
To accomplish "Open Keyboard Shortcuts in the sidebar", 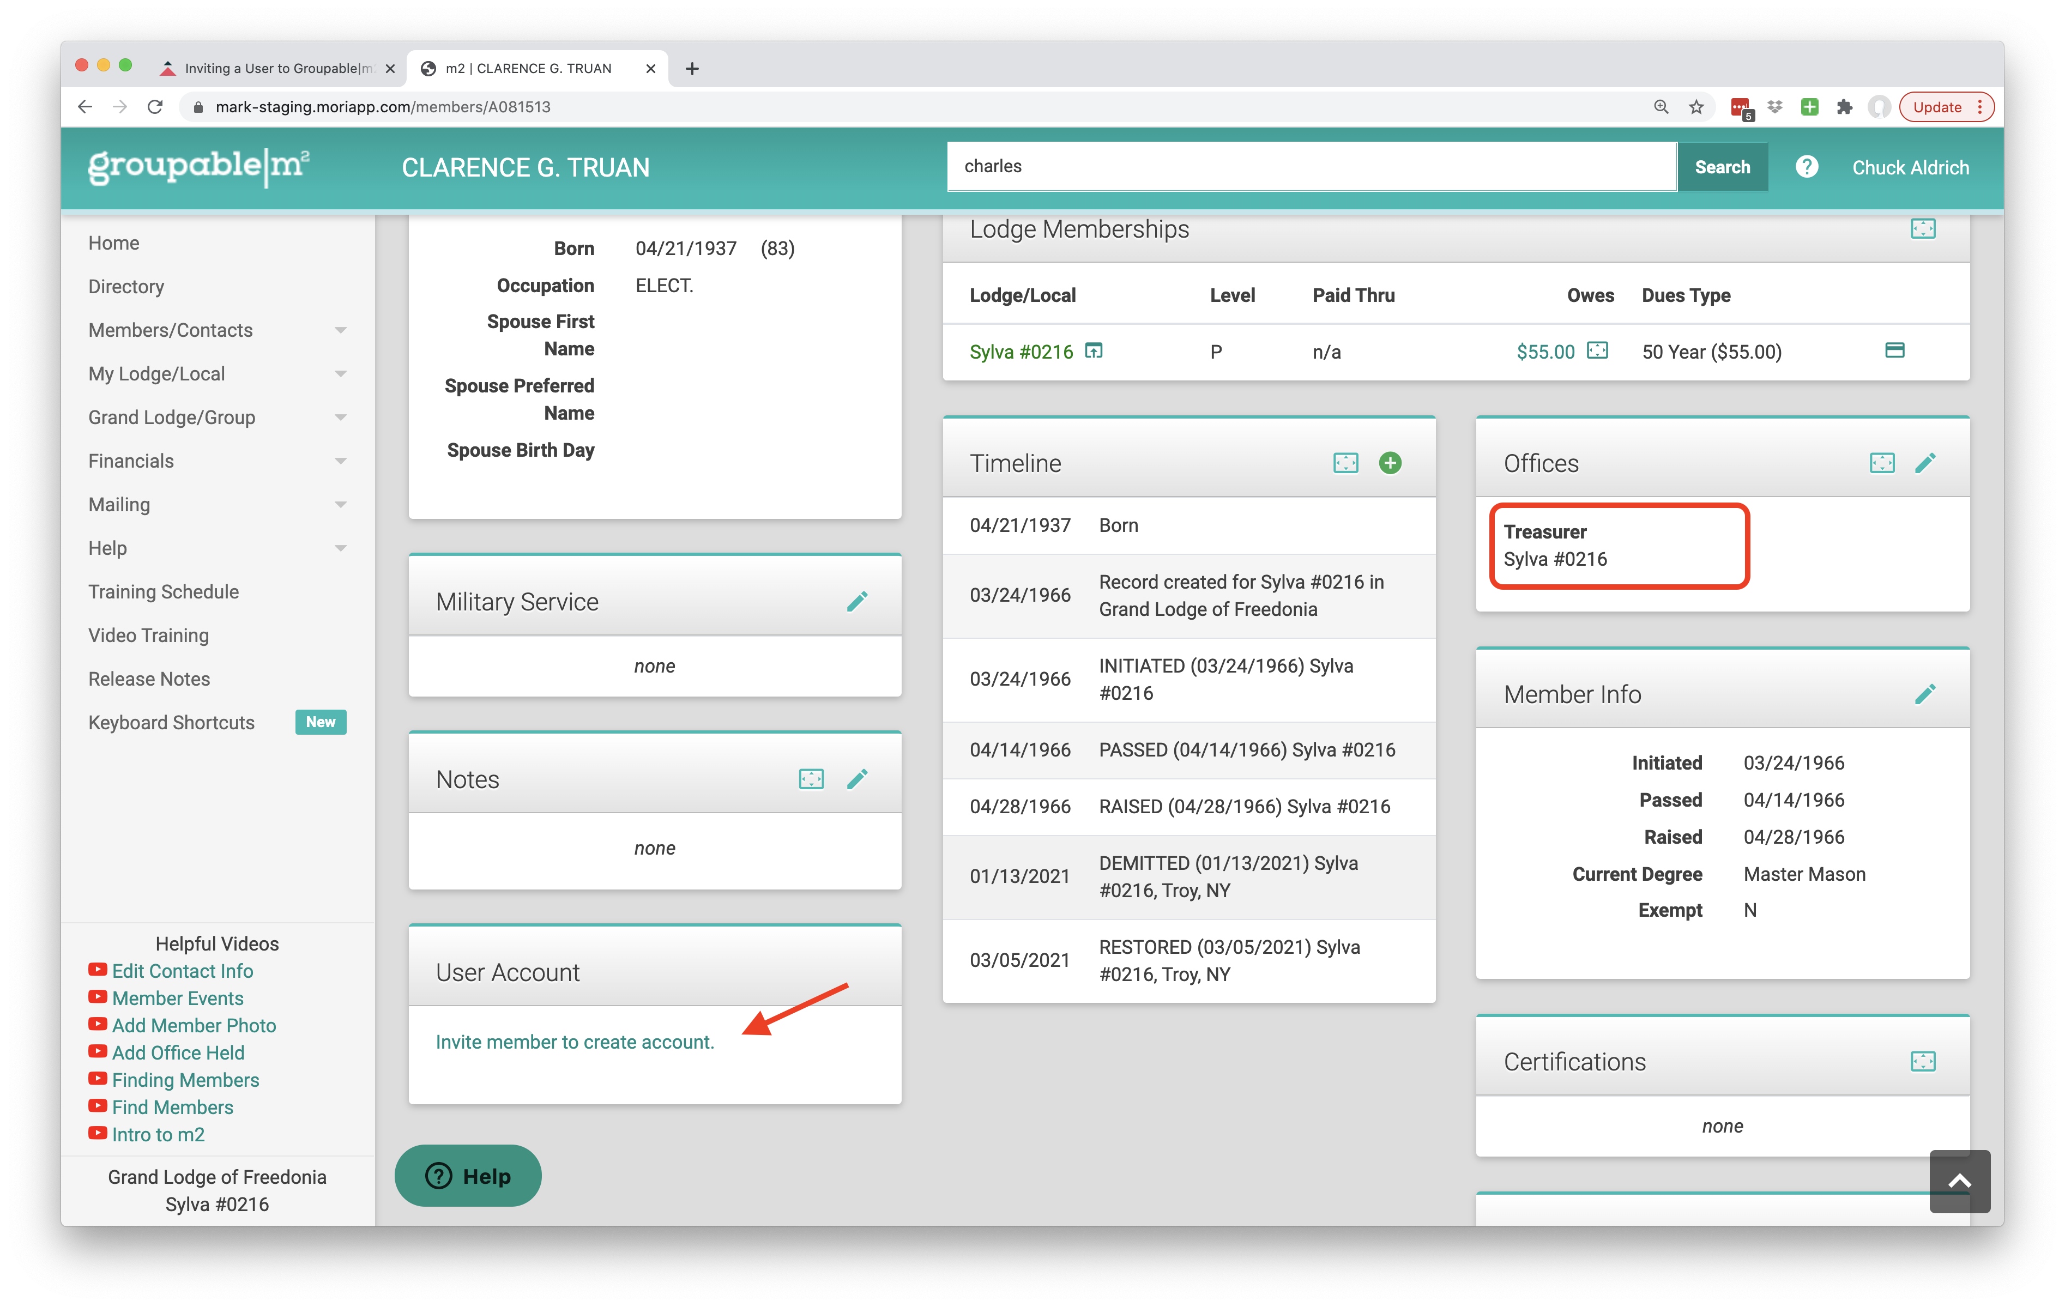I will click(172, 723).
